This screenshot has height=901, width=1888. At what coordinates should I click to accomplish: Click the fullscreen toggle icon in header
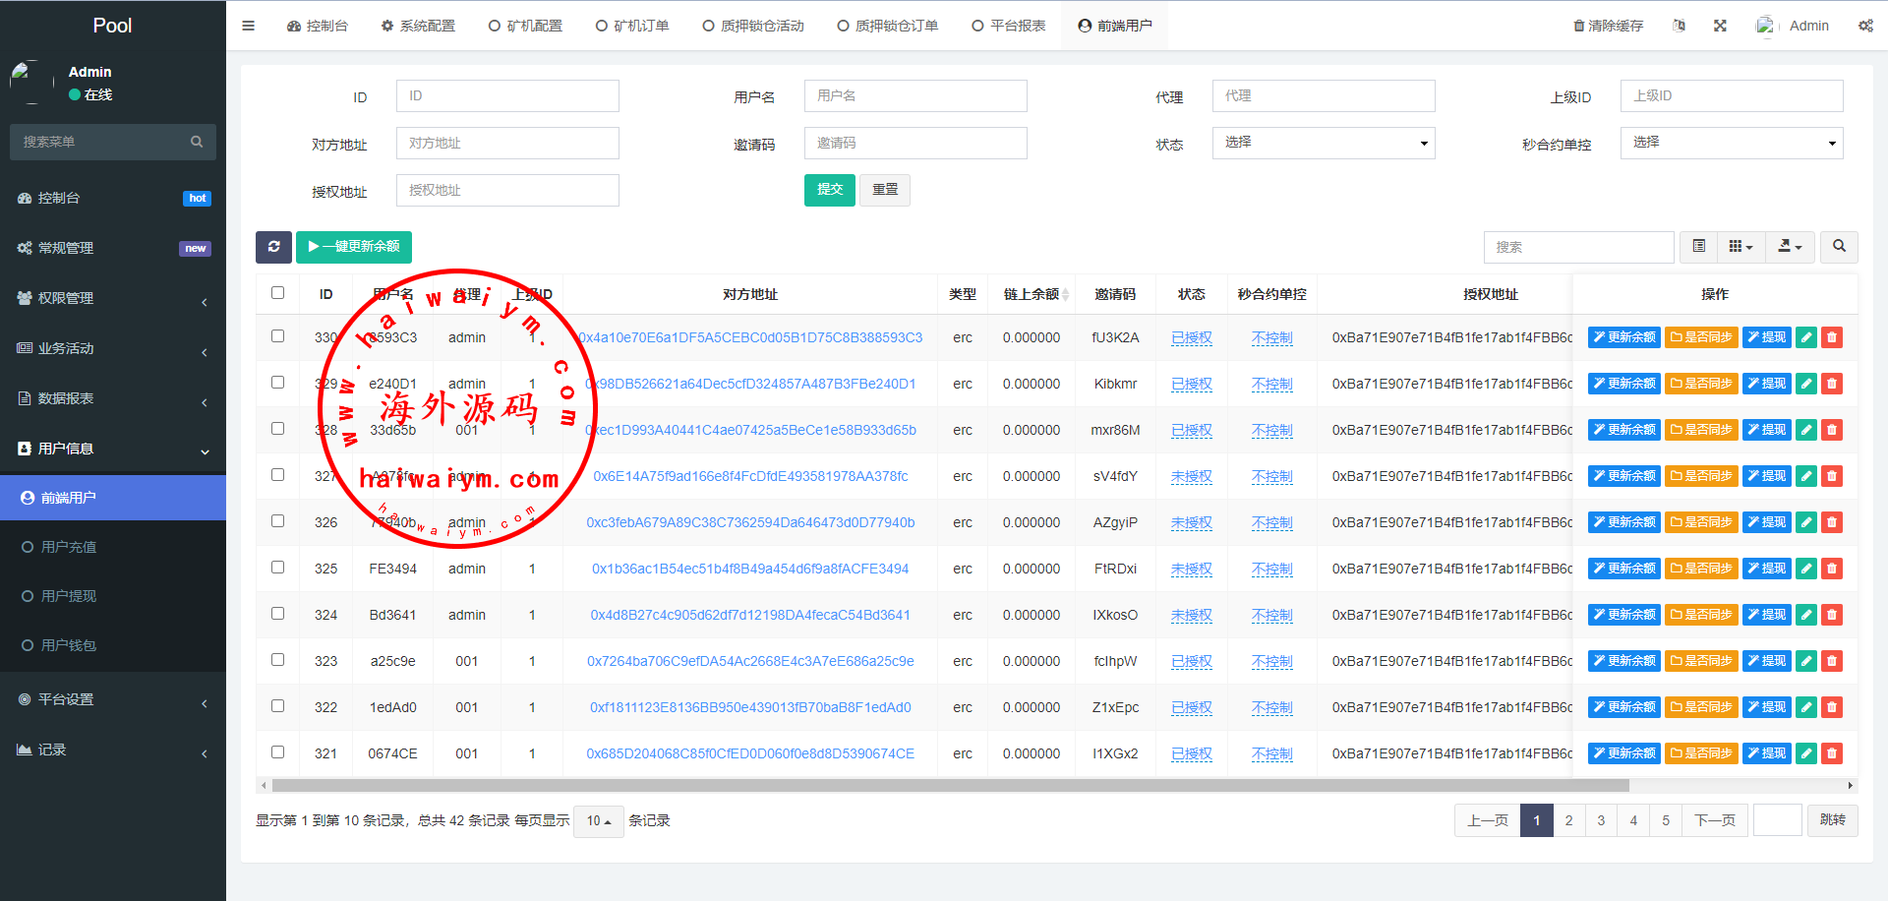(1720, 26)
